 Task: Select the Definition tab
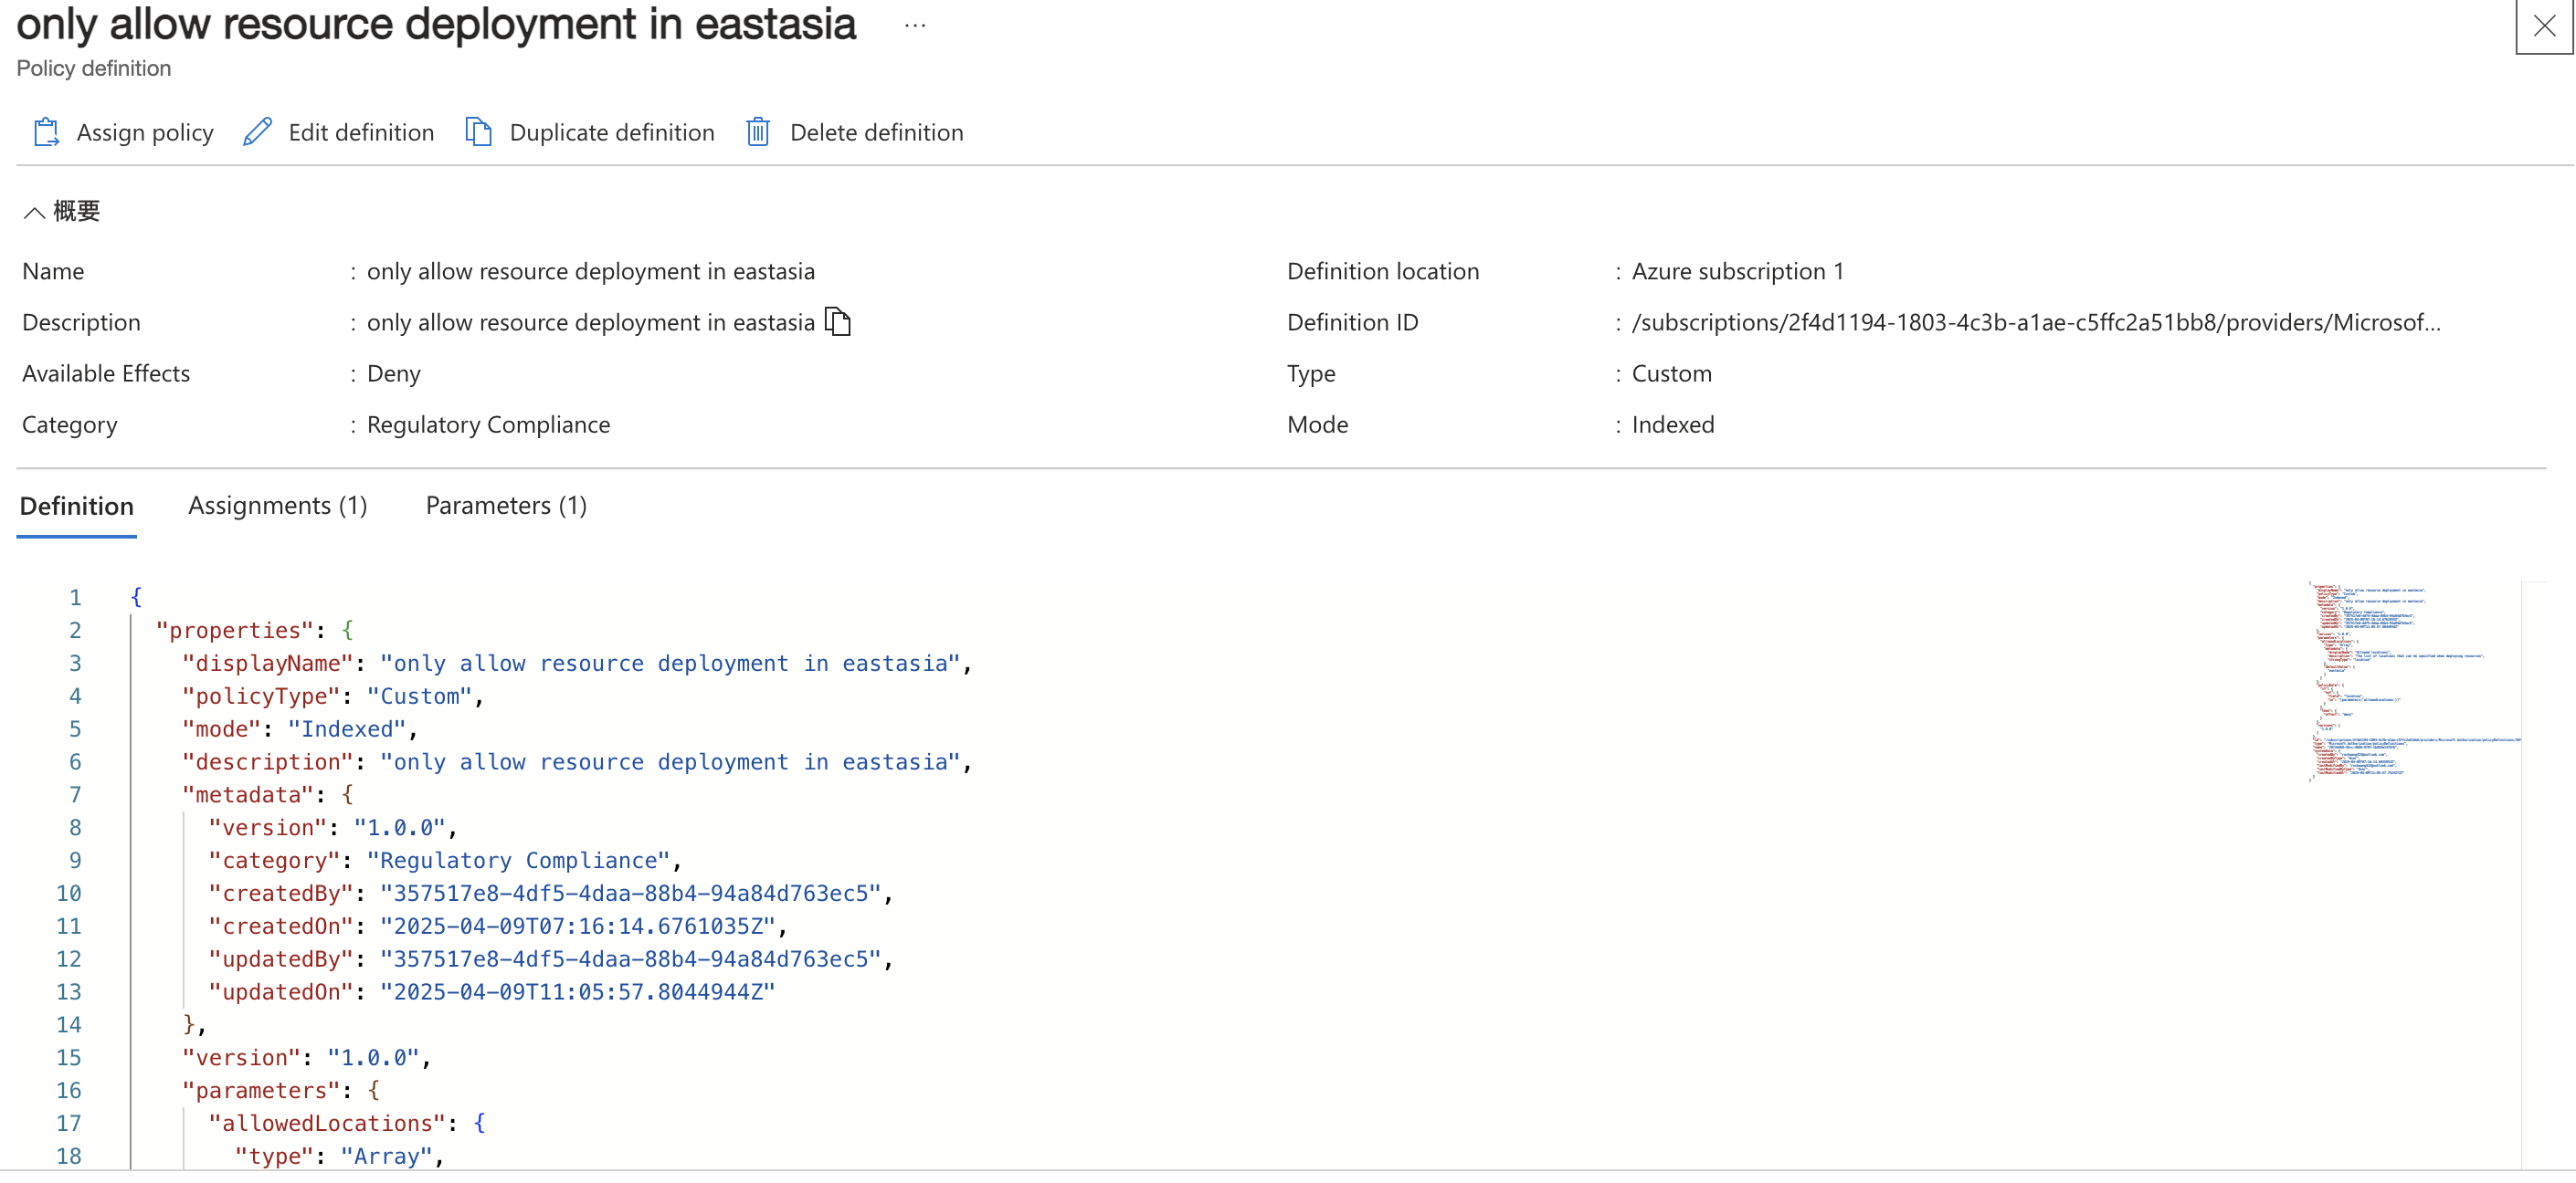(77, 506)
